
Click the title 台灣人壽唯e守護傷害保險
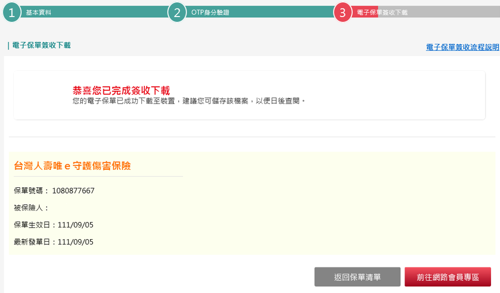coord(72,166)
